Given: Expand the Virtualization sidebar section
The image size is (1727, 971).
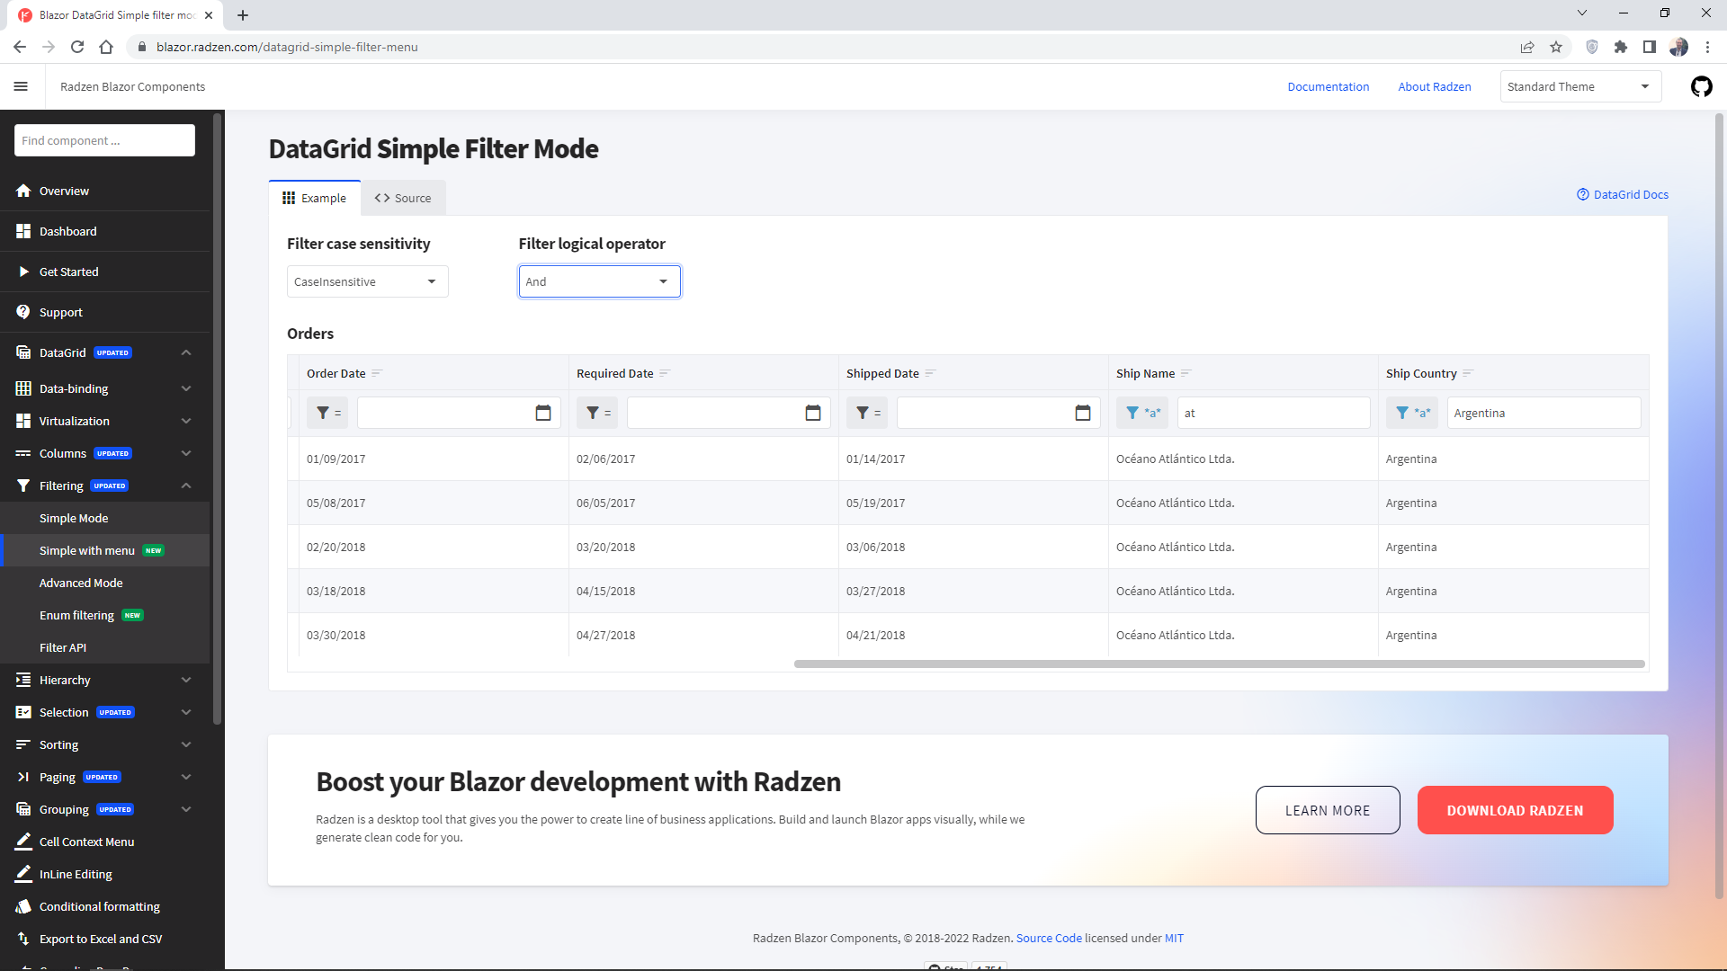Looking at the screenshot, I should point(186,421).
